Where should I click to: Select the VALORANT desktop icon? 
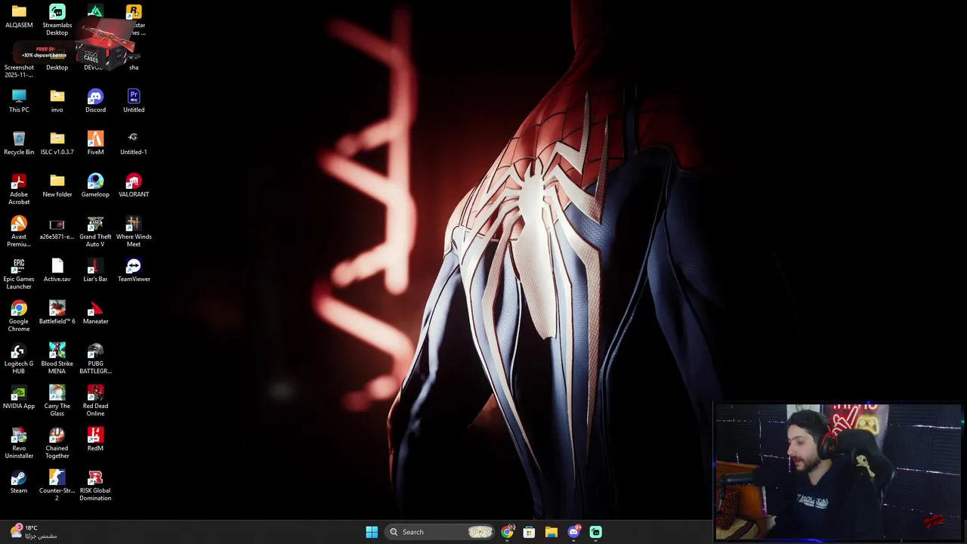click(134, 186)
